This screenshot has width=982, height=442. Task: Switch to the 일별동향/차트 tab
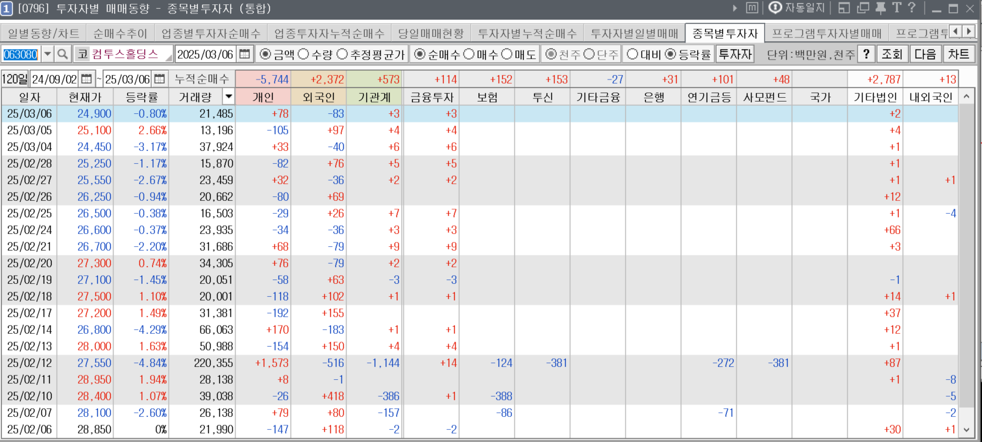tap(43, 33)
